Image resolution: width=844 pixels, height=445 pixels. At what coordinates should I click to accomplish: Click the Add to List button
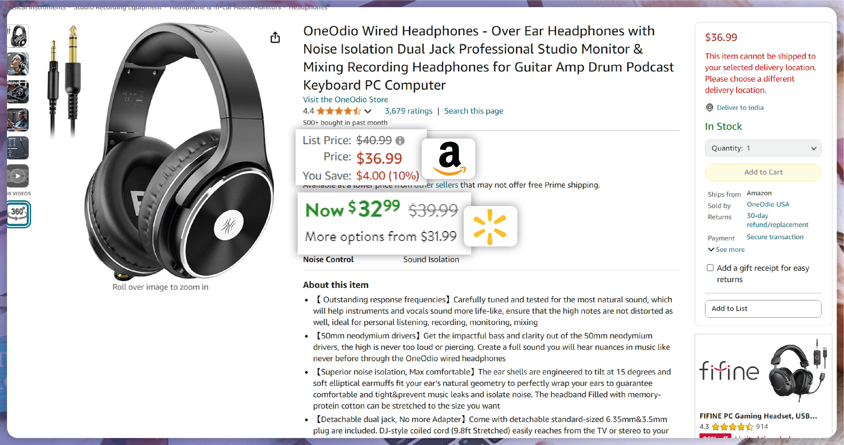(x=763, y=309)
